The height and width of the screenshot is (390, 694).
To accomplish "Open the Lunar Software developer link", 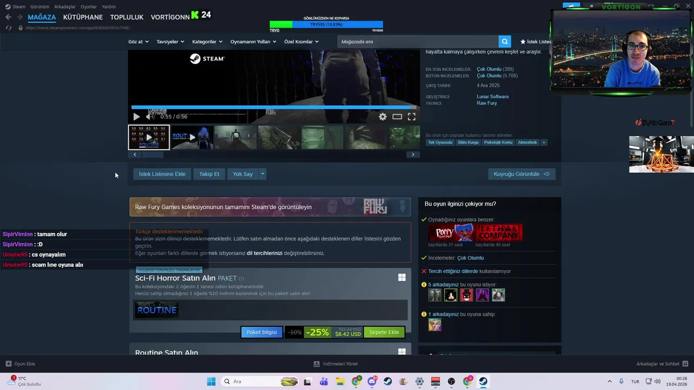I will 493,96.
